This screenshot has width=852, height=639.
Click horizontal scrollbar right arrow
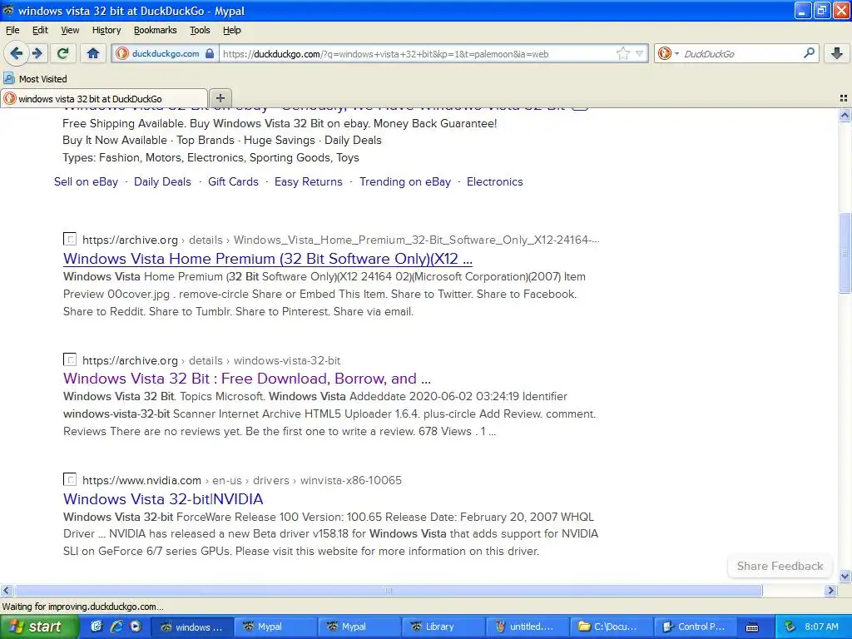click(x=830, y=590)
